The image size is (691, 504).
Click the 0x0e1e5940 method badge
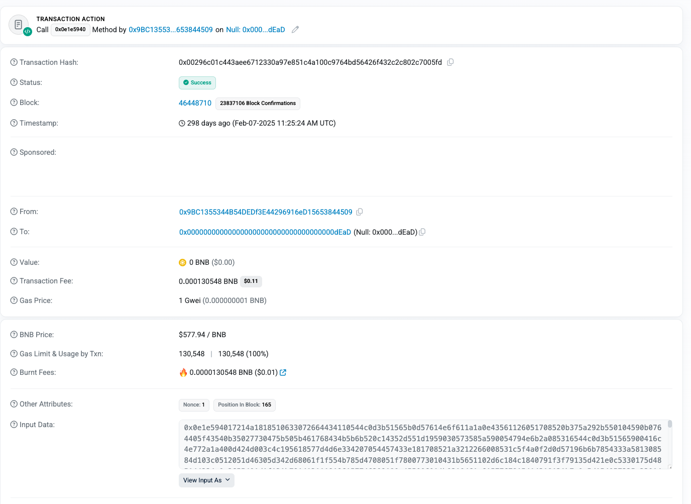[70, 30]
